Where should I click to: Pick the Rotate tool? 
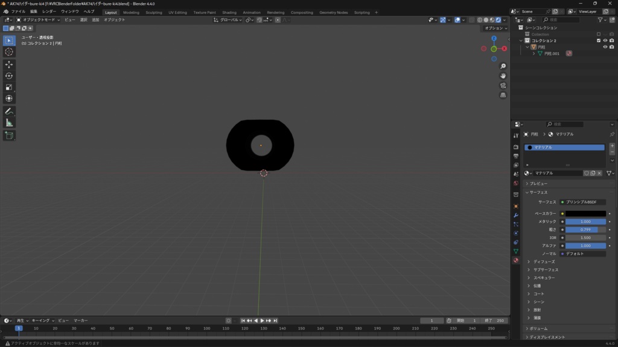9,76
